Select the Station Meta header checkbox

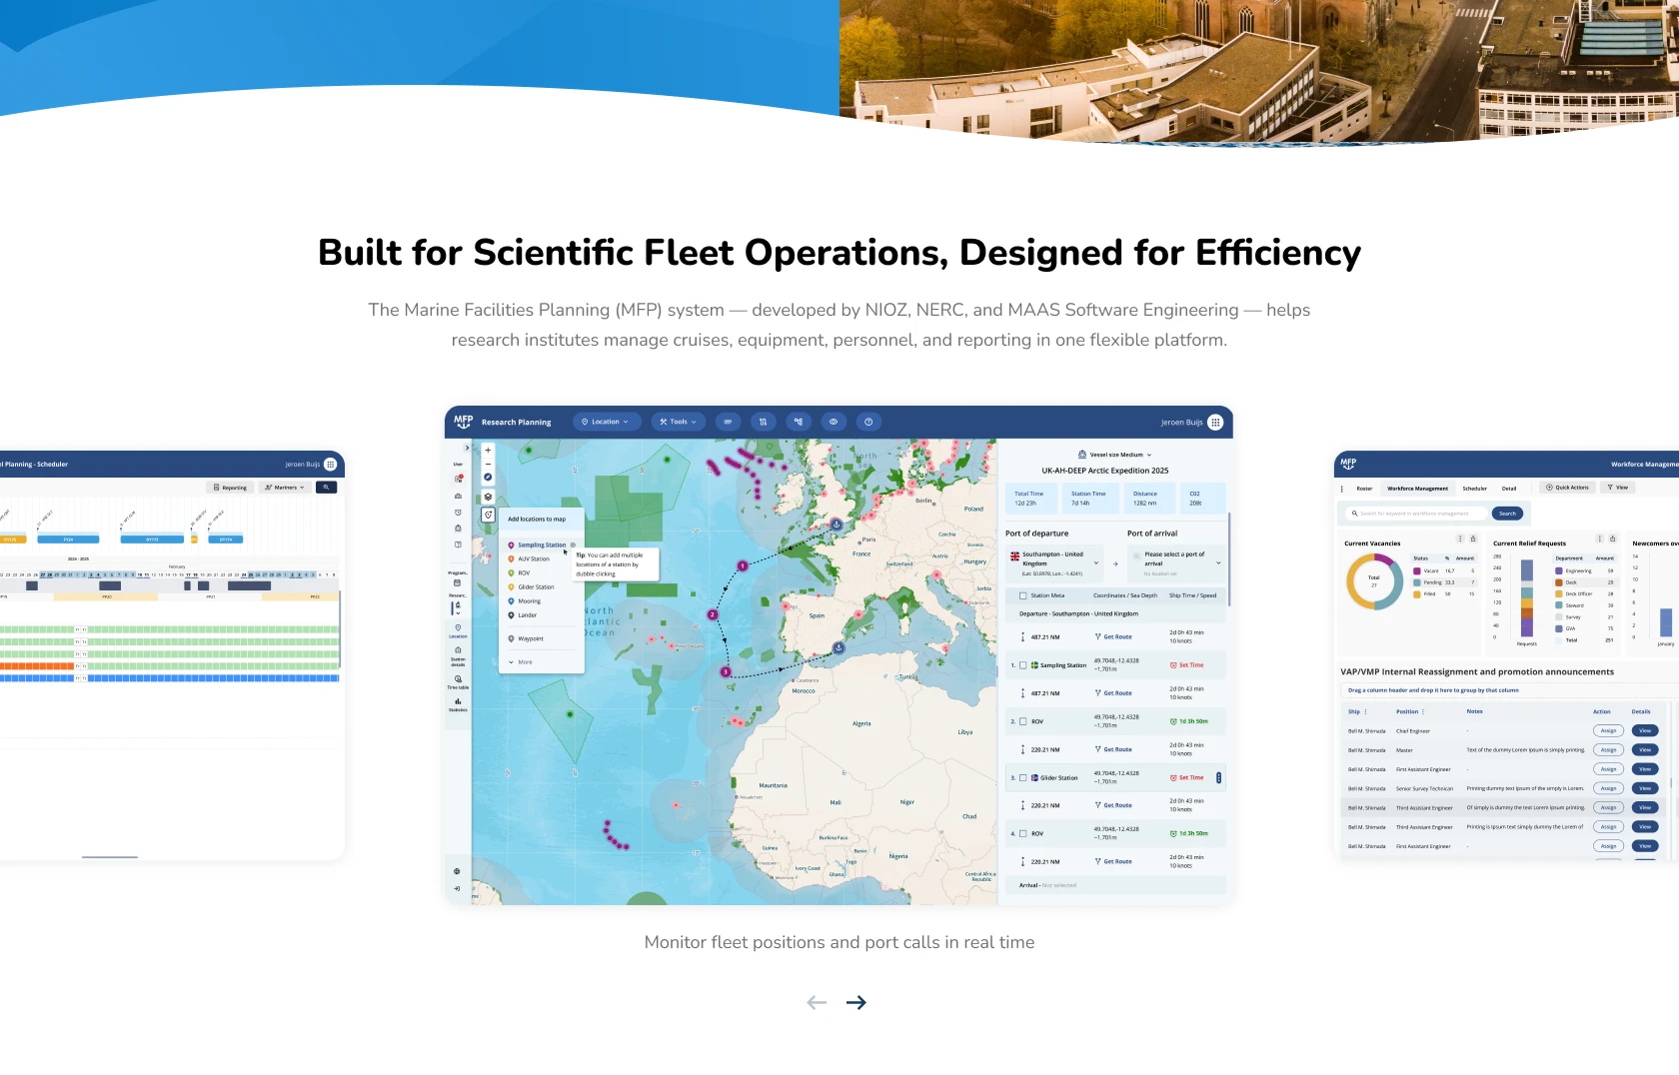tap(1022, 595)
